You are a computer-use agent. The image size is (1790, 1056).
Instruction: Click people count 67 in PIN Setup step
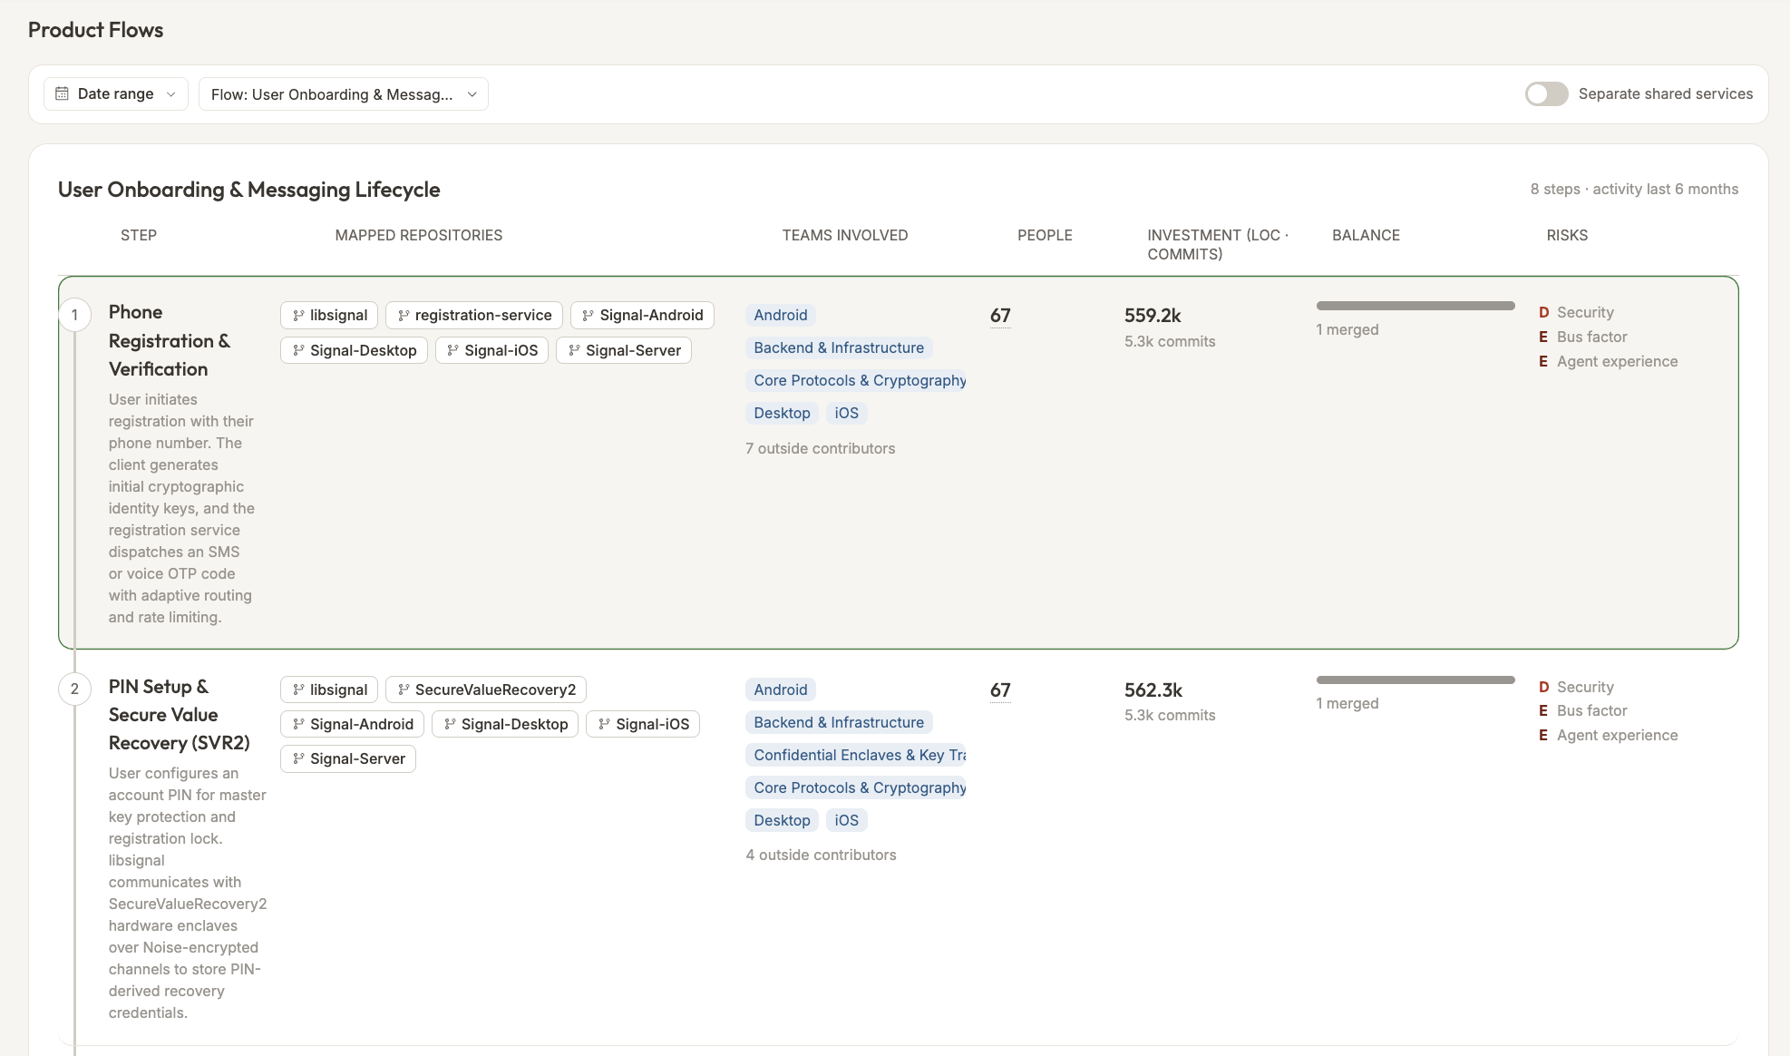[x=1000, y=690]
